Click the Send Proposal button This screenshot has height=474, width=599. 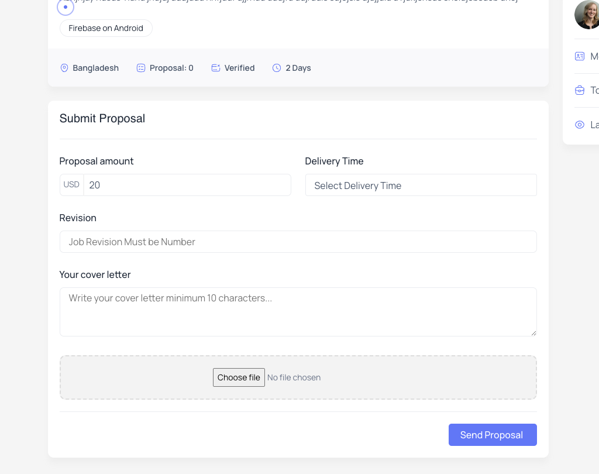point(493,435)
